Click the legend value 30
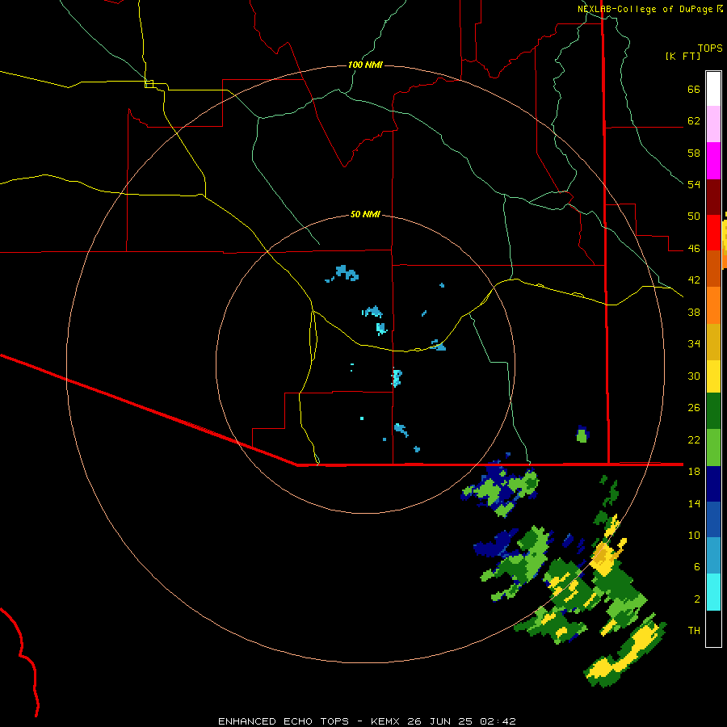The image size is (727, 727). click(694, 376)
